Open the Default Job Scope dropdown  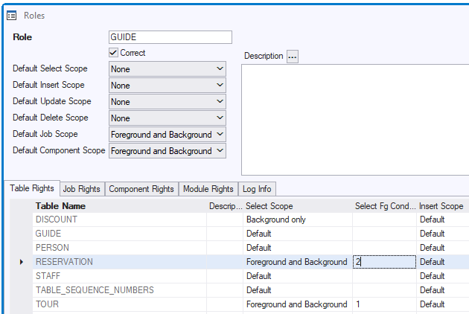[x=167, y=134]
